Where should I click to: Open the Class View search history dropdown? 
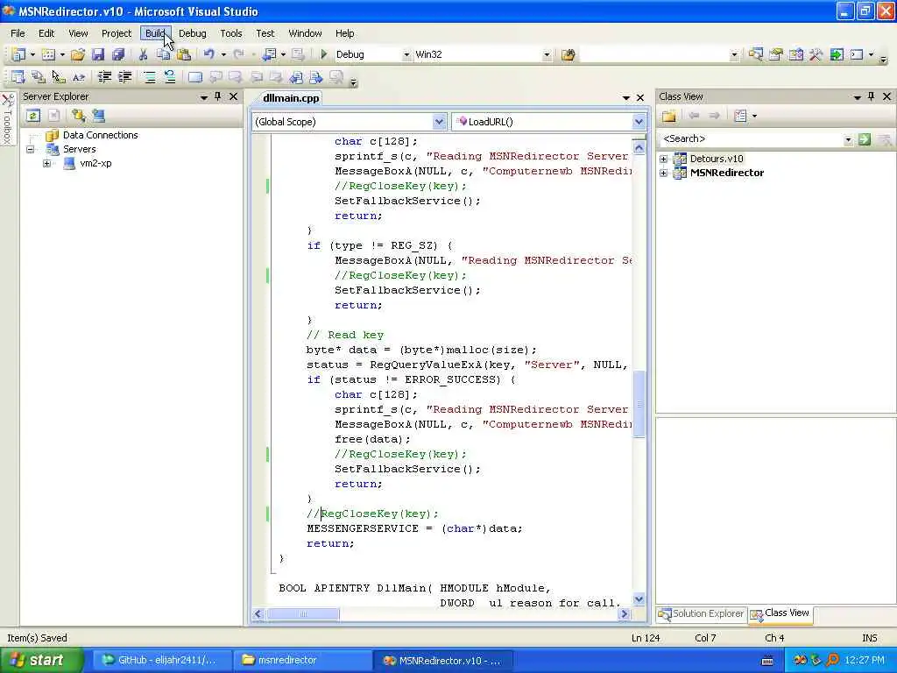point(848,139)
